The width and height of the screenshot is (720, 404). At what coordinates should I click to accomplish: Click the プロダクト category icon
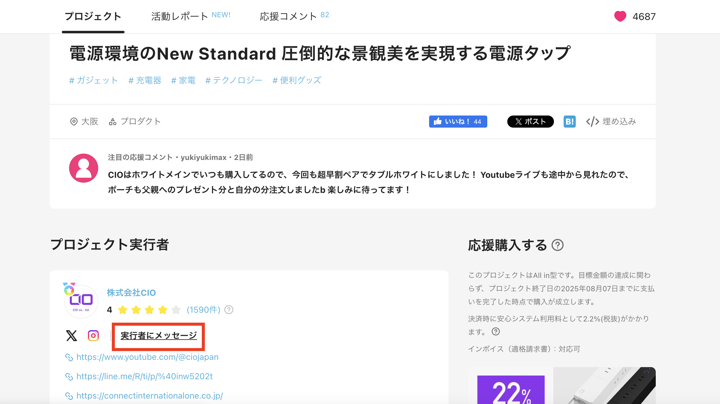[x=113, y=122]
